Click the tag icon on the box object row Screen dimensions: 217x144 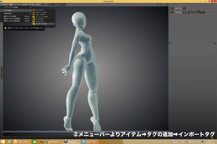pos(184,8)
